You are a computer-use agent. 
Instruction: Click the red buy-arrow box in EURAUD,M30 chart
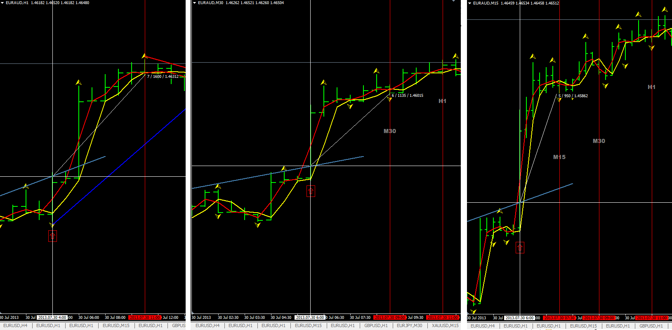pyautogui.click(x=311, y=191)
